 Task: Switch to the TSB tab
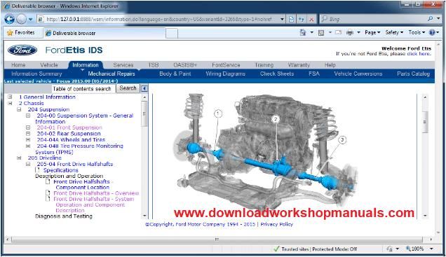pyautogui.click(x=154, y=64)
